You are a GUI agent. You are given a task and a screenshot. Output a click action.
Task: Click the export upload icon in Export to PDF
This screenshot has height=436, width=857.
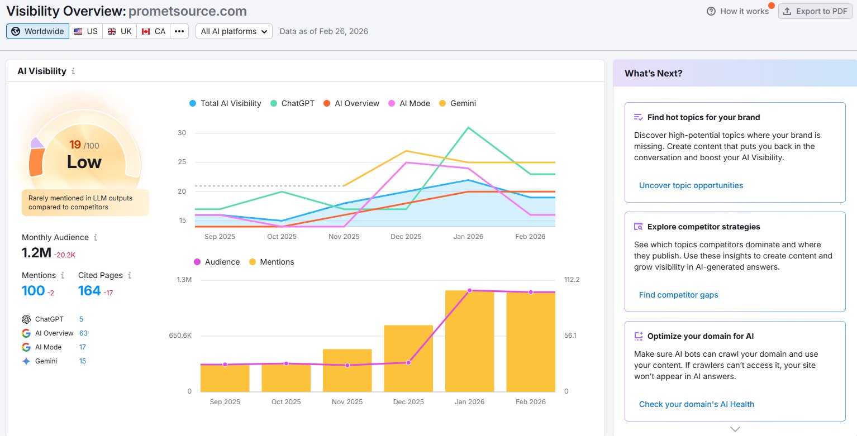pos(787,11)
